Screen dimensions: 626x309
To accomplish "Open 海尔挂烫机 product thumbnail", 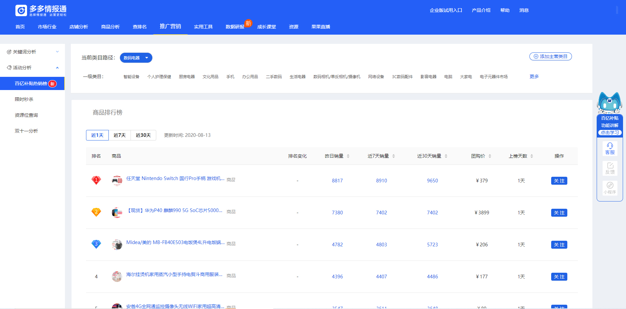I will coord(117,277).
